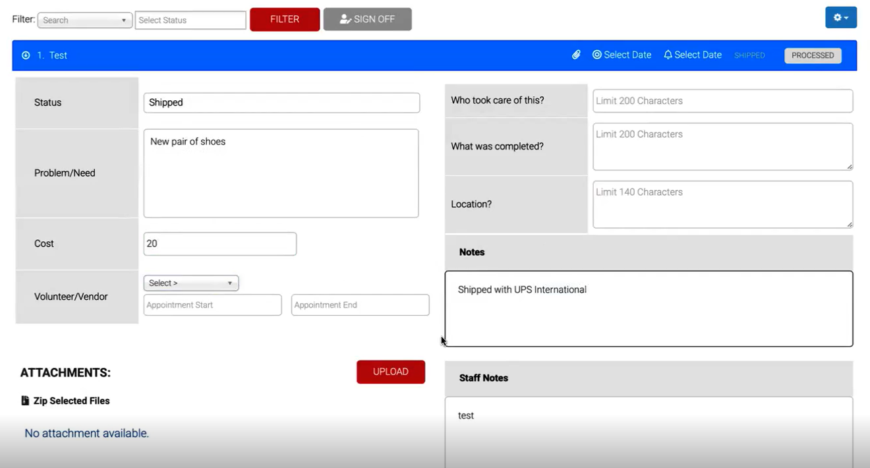This screenshot has height=468, width=870.
Task: Click the Appointment Start field
Action: pyautogui.click(x=212, y=305)
